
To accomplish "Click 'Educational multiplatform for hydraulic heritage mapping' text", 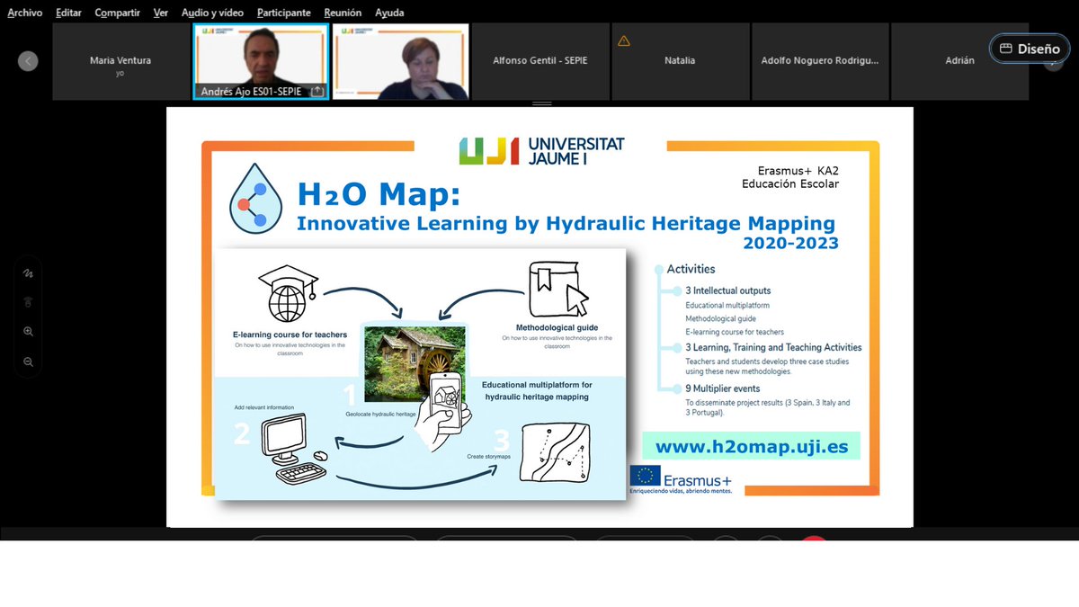I will [537, 389].
